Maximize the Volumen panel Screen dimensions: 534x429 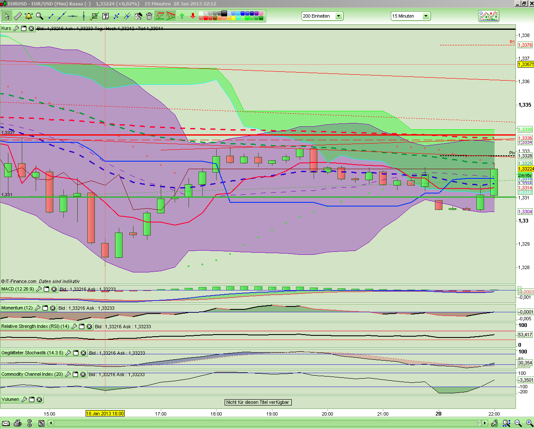coord(32,400)
